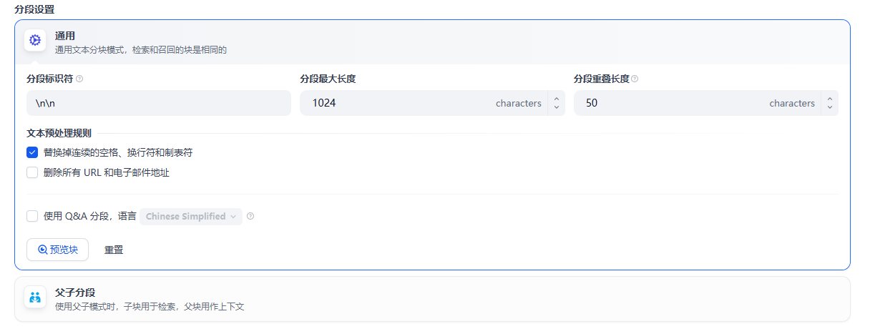Click the 分段最大长度 label
875x334 pixels.
click(328, 79)
